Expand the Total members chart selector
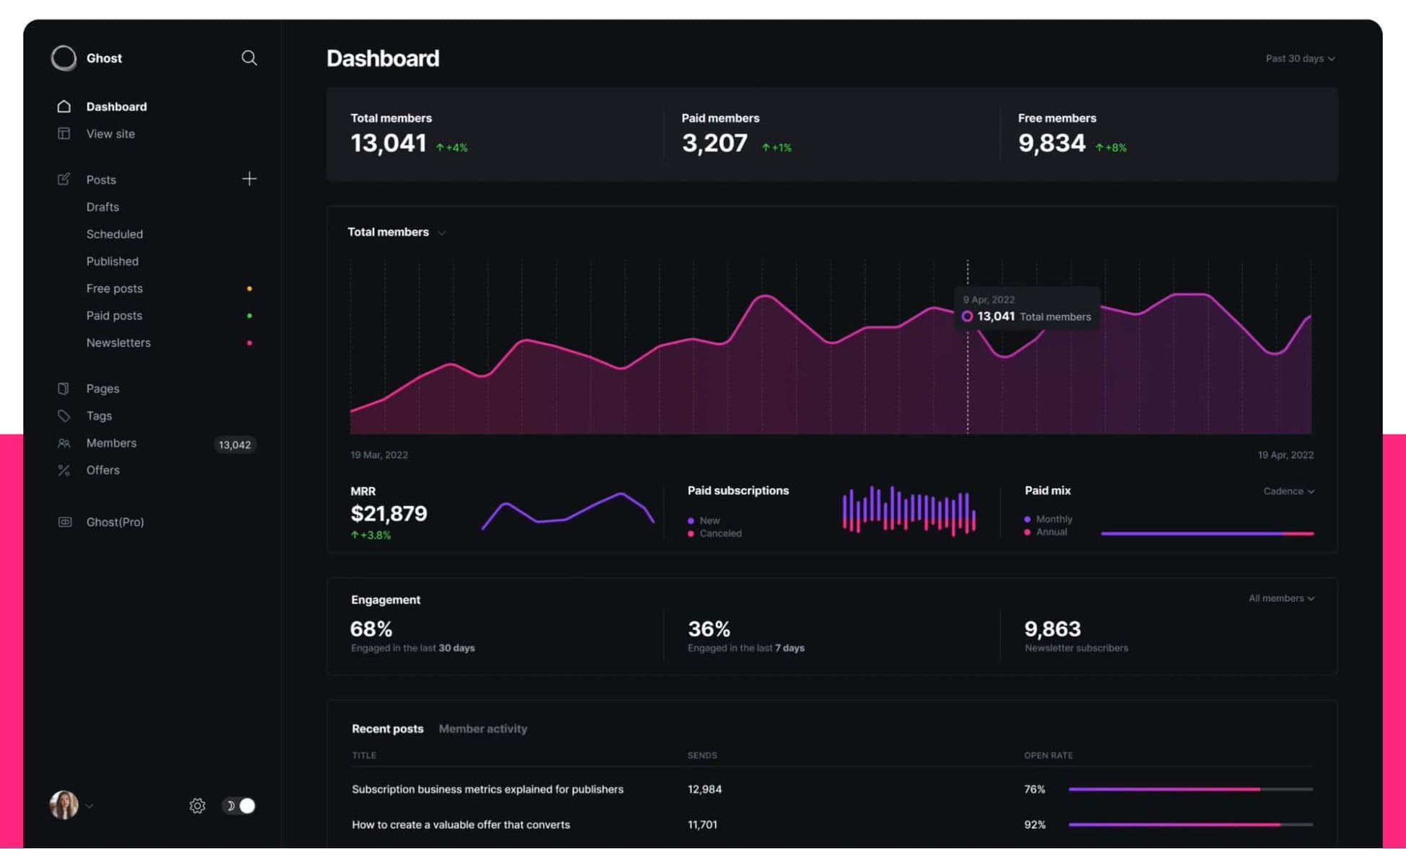The width and height of the screenshot is (1406, 849). 397,232
